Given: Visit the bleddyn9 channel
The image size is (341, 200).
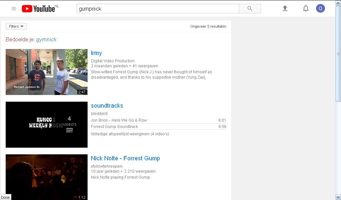Looking at the screenshot, I should coord(99,114).
